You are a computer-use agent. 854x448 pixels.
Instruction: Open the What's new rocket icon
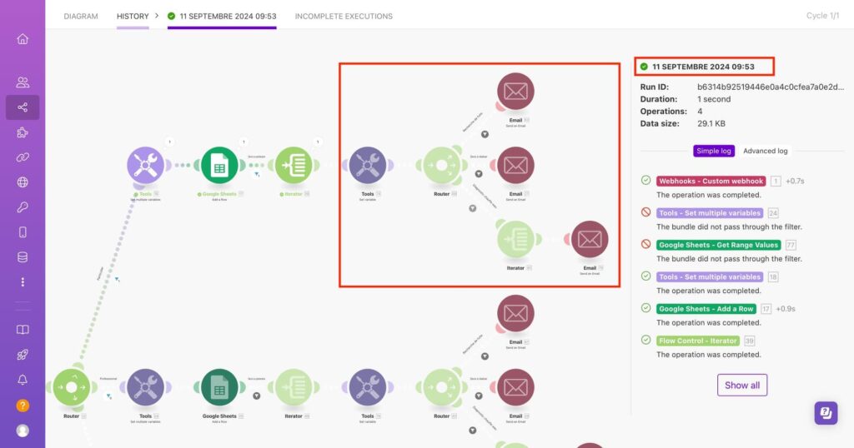click(x=23, y=355)
